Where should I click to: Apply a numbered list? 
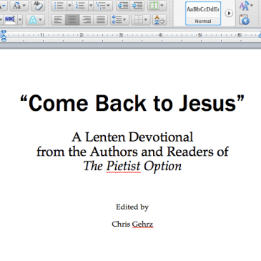coord(80,6)
